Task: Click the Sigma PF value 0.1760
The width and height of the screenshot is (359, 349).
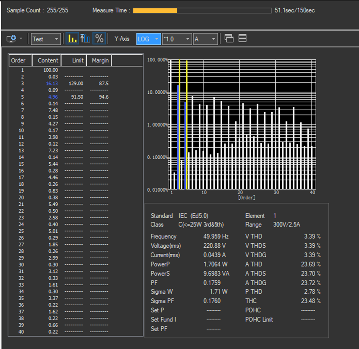Action: [x=212, y=301]
